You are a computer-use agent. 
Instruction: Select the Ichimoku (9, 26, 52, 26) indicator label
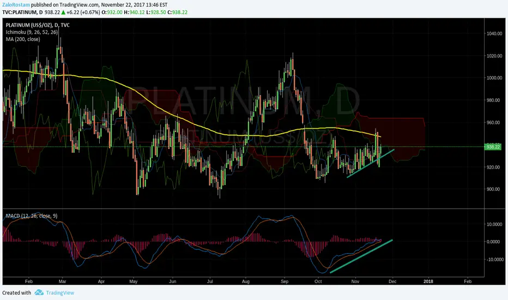pos(32,32)
